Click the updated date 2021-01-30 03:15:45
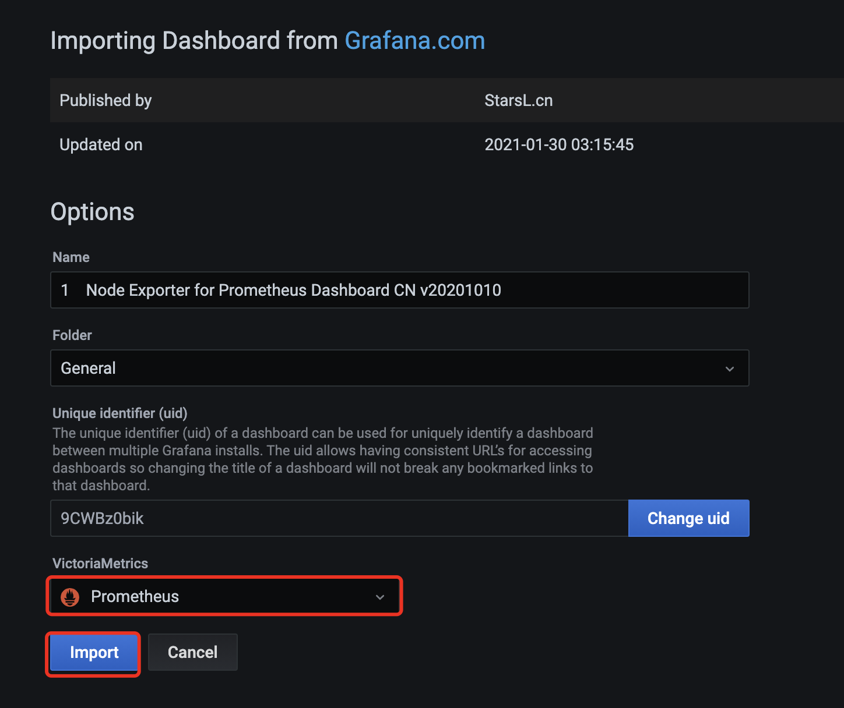This screenshot has width=844, height=708. pos(559,144)
